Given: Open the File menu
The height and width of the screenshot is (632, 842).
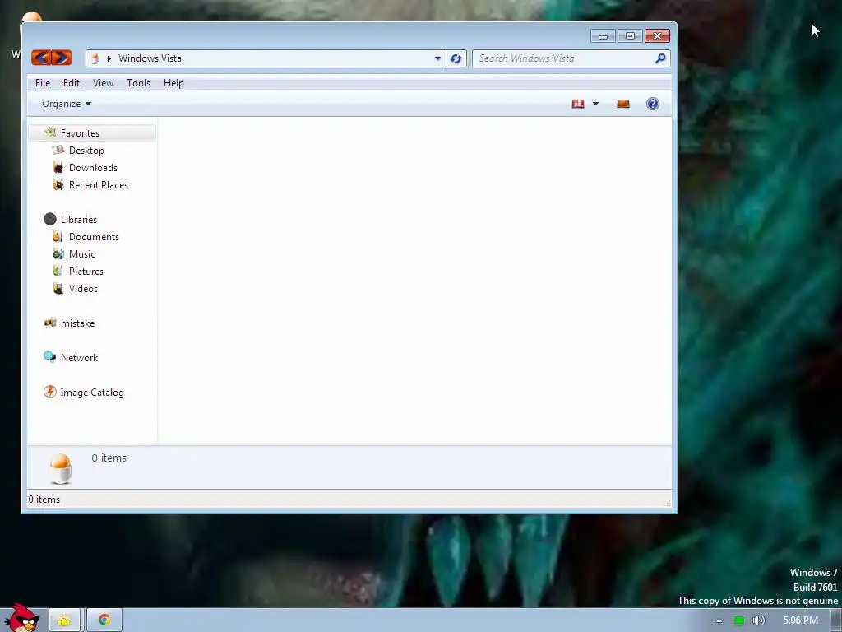Looking at the screenshot, I should 43,83.
